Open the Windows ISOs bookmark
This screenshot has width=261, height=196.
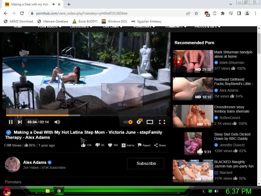tap(114, 21)
